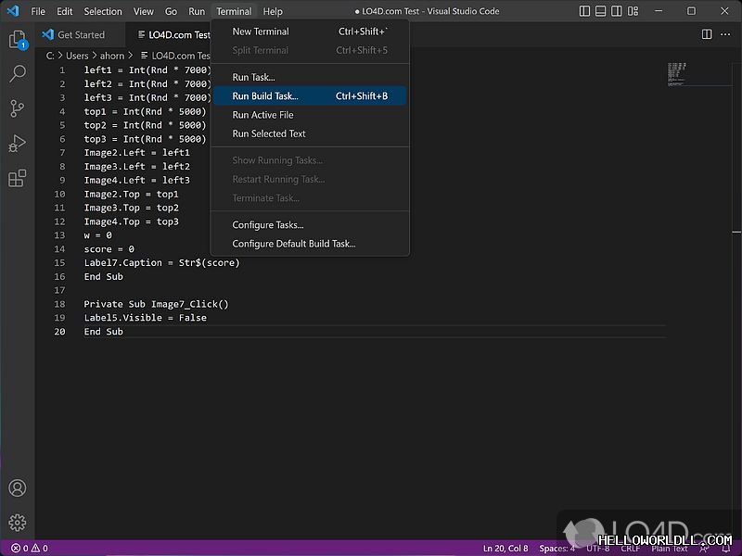Click line number 13 in gutter

[59, 235]
